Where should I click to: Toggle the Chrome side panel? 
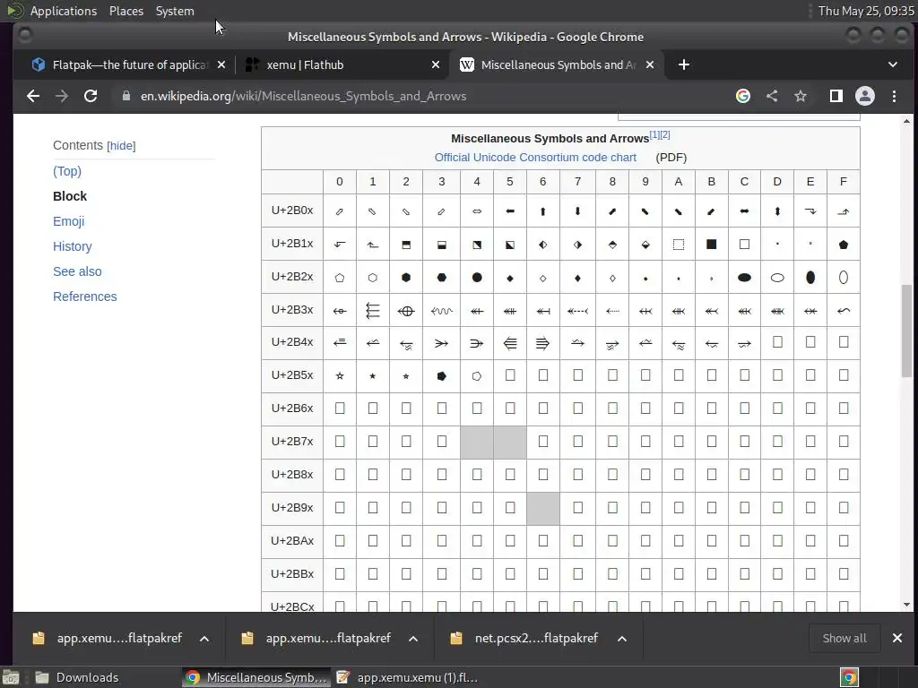coord(836,96)
